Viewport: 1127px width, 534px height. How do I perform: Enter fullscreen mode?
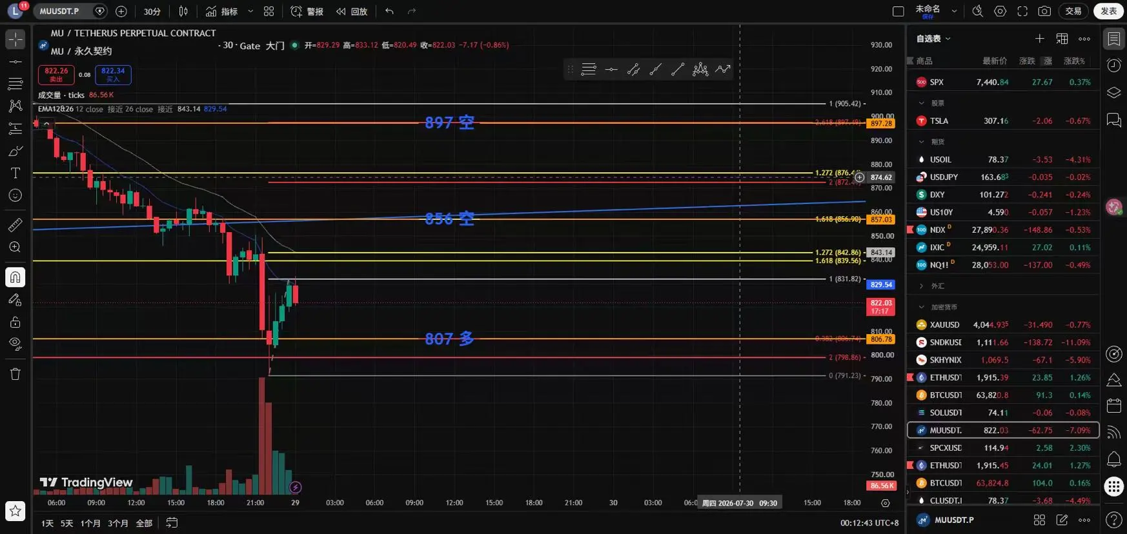tap(1022, 11)
